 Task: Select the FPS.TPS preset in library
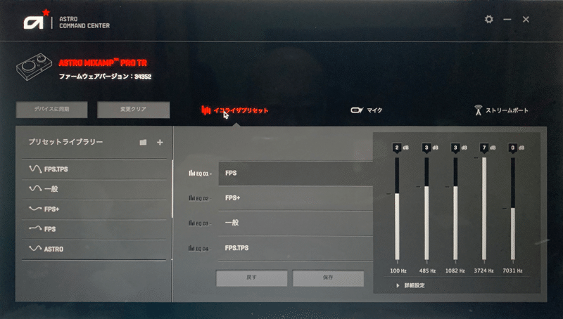tap(94, 169)
